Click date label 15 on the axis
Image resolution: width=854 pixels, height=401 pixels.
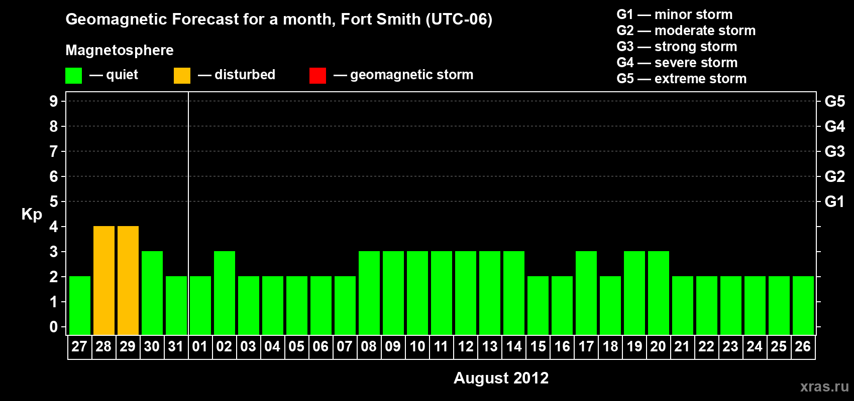[x=538, y=346]
